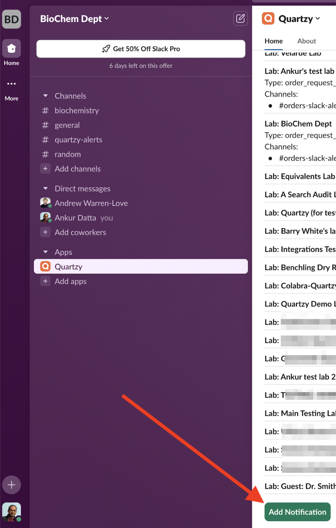Open the Quartzy app header dropdown

[x=300, y=19]
